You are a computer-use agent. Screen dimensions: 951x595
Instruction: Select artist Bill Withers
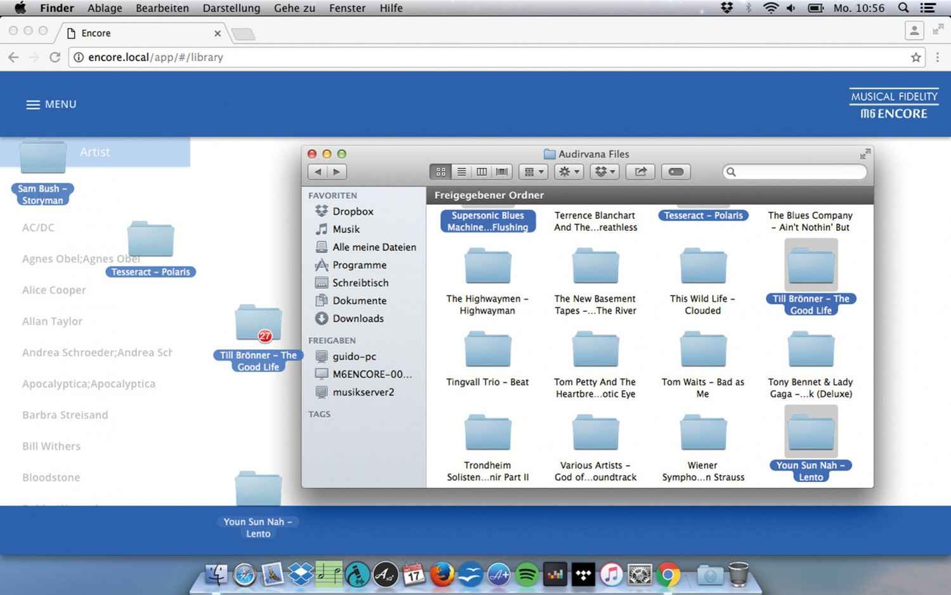[x=51, y=446]
